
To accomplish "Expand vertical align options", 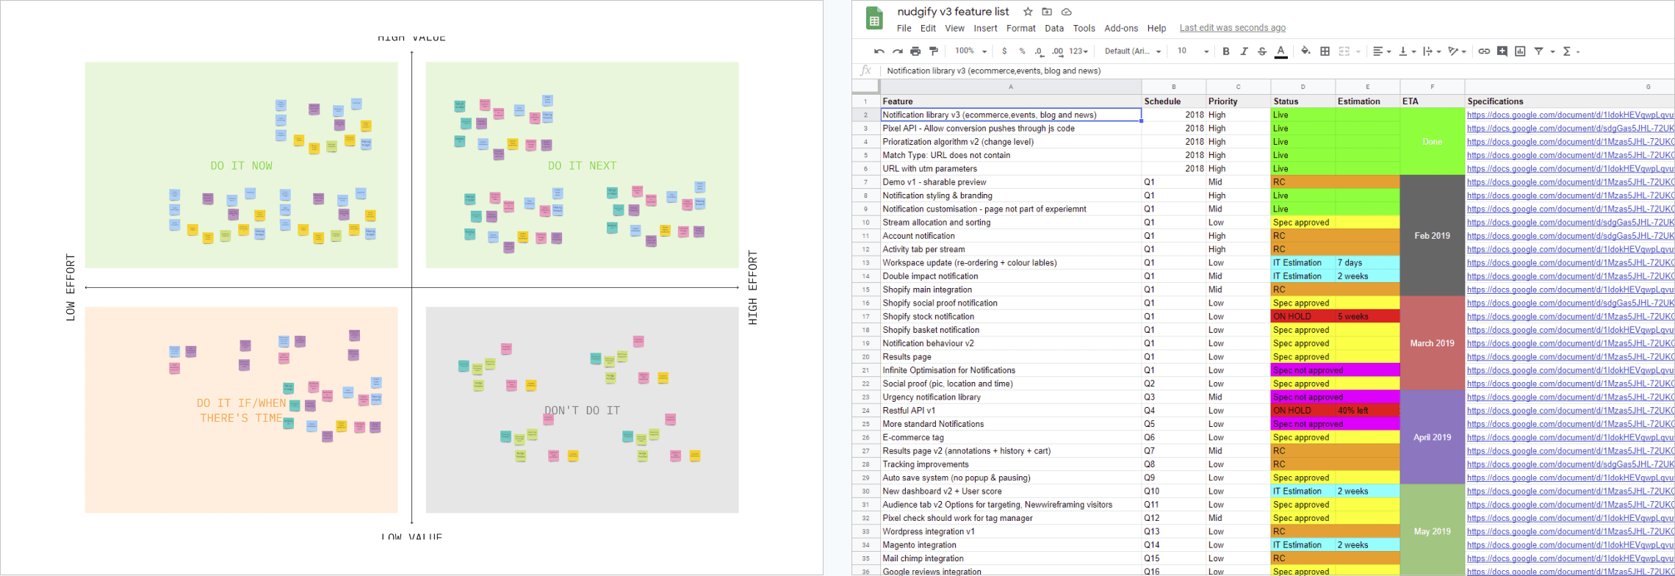I will [1407, 51].
